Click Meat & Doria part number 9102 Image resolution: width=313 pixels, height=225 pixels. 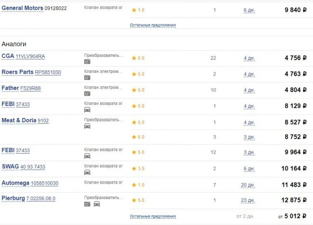[43, 120]
